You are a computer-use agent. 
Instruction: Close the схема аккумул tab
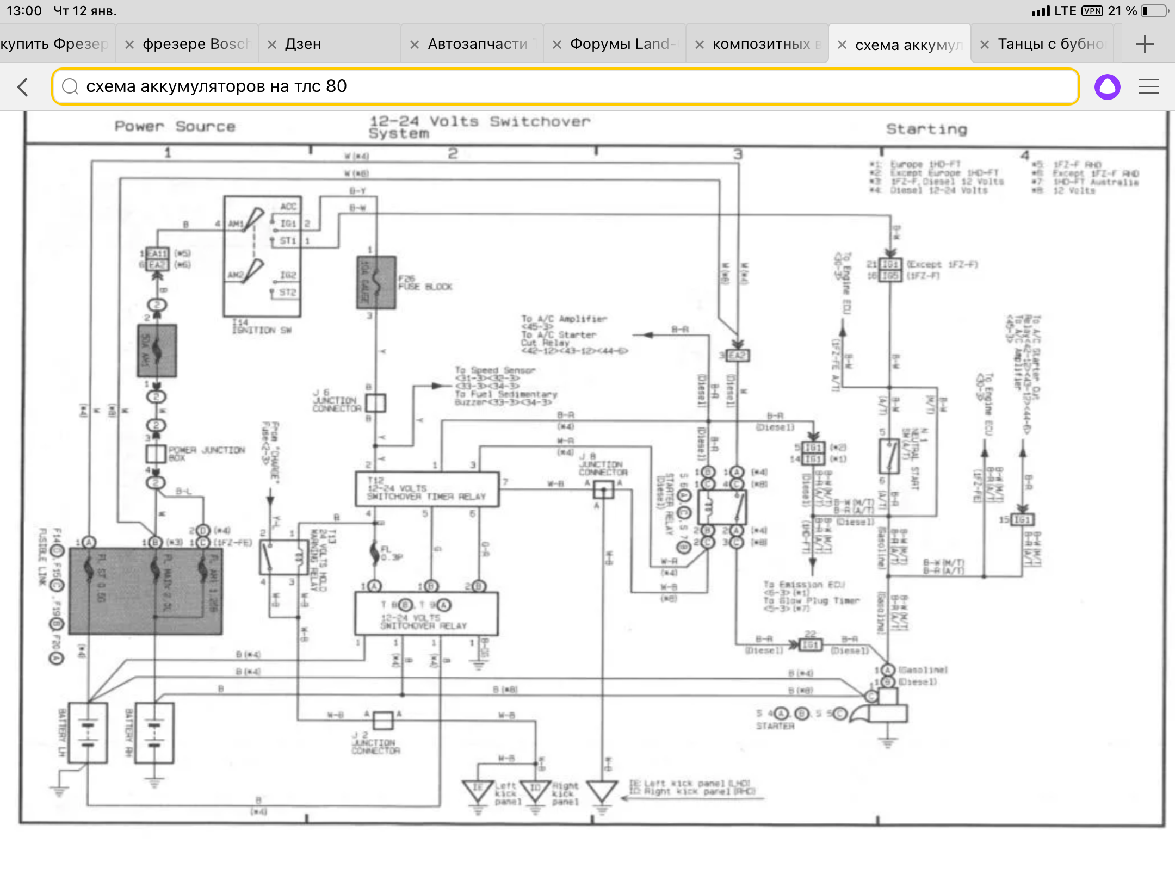pyautogui.click(x=842, y=45)
